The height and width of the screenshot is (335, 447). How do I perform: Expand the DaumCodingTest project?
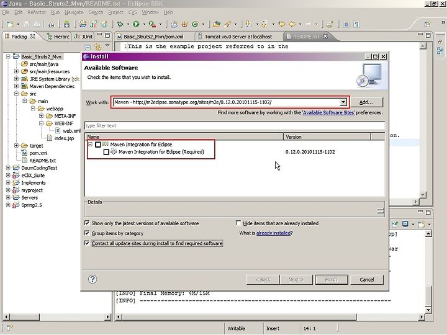pos(8,167)
